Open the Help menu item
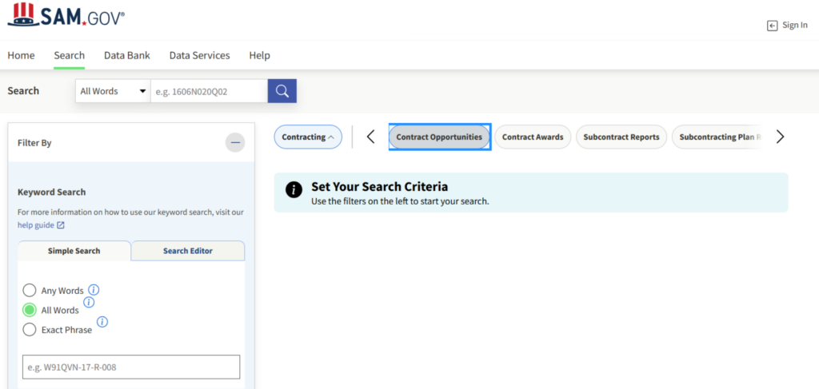Viewport: 819px width, 389px height. coord(260,55)
